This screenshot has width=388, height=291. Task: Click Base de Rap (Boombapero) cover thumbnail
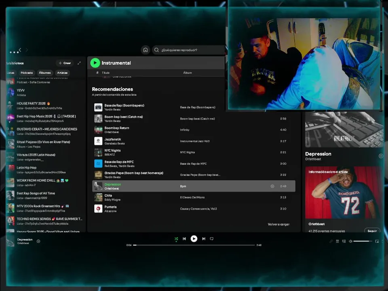[x=98, y=108]
